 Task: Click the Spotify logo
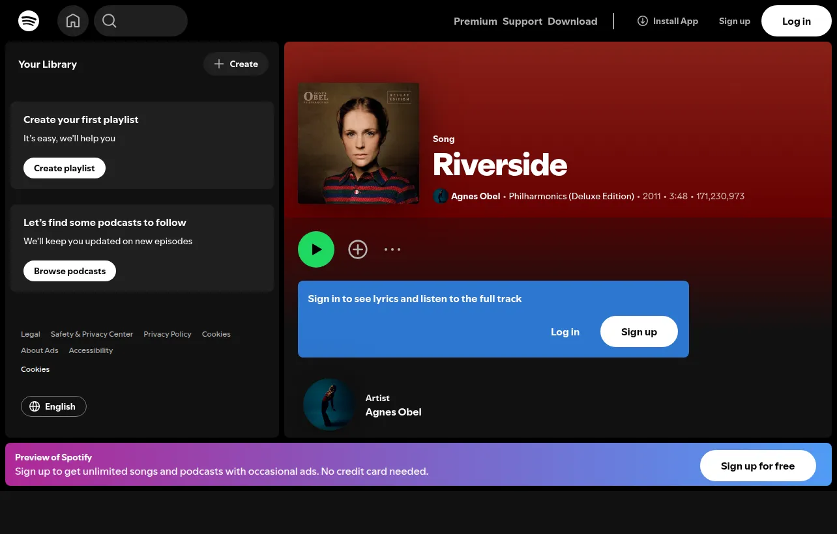(x=29, y=21)
